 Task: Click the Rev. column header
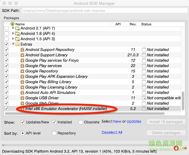[133, 24]
